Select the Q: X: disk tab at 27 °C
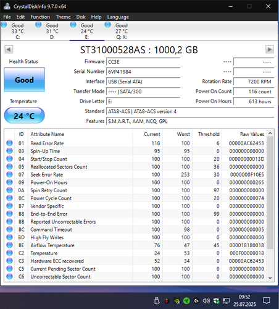279x309 pixels. (122, 31)
